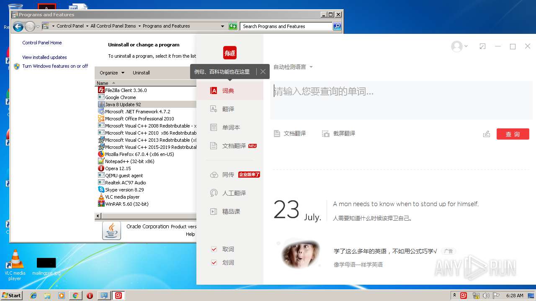
Task: Click Search Programs and Features field
Action: click(x=287, y=26)
